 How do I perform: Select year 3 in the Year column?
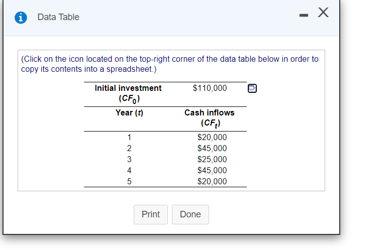click(x=129, y=160)
